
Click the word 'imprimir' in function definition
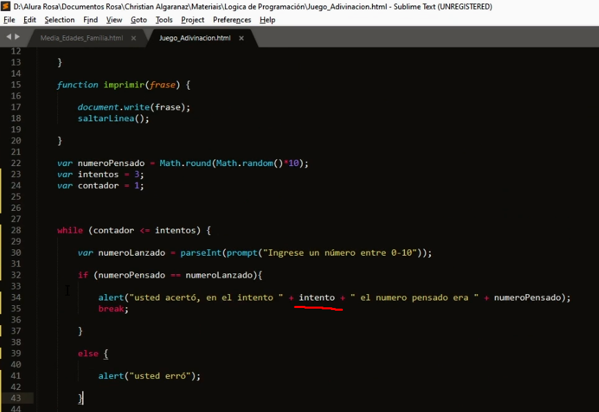coord(124,85)
